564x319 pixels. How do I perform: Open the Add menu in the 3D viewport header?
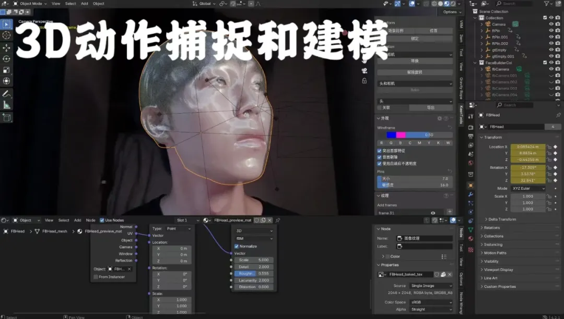pos(84,4)
